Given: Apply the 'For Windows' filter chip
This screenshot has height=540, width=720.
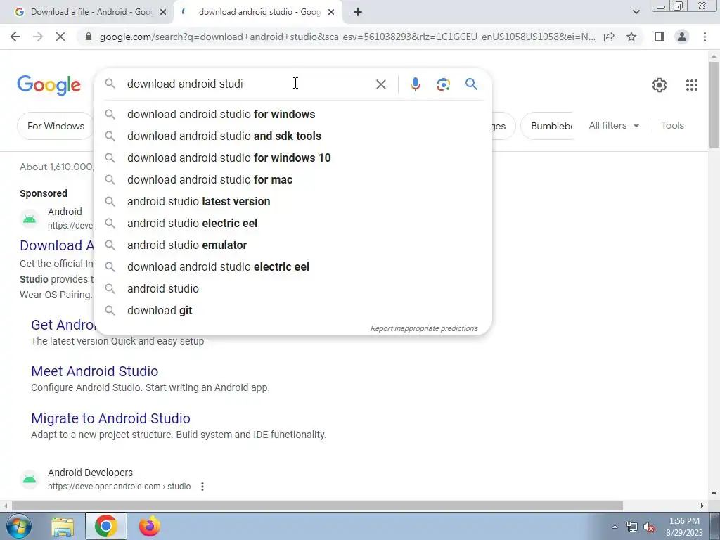Looking at the screenshot, I should 56,126.
